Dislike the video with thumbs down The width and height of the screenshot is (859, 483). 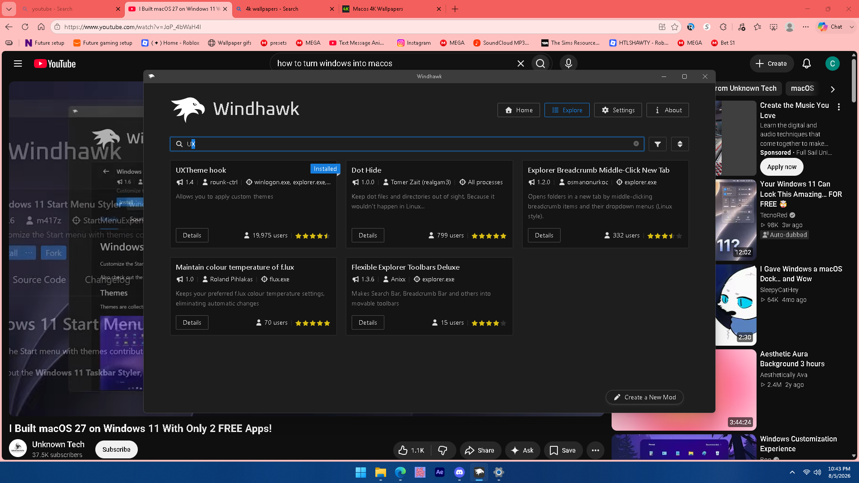tap(442, 450)
